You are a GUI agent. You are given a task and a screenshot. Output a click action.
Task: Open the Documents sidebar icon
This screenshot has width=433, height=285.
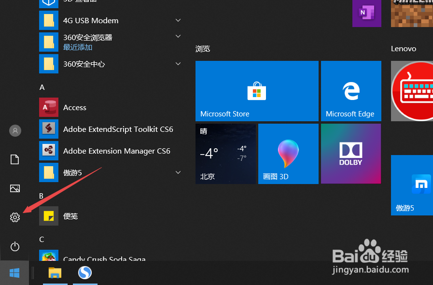(14, 159)
